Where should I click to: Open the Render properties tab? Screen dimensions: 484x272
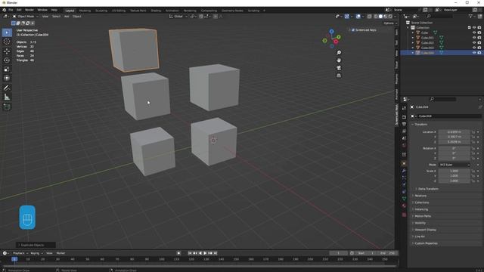(x=404, y=117)
